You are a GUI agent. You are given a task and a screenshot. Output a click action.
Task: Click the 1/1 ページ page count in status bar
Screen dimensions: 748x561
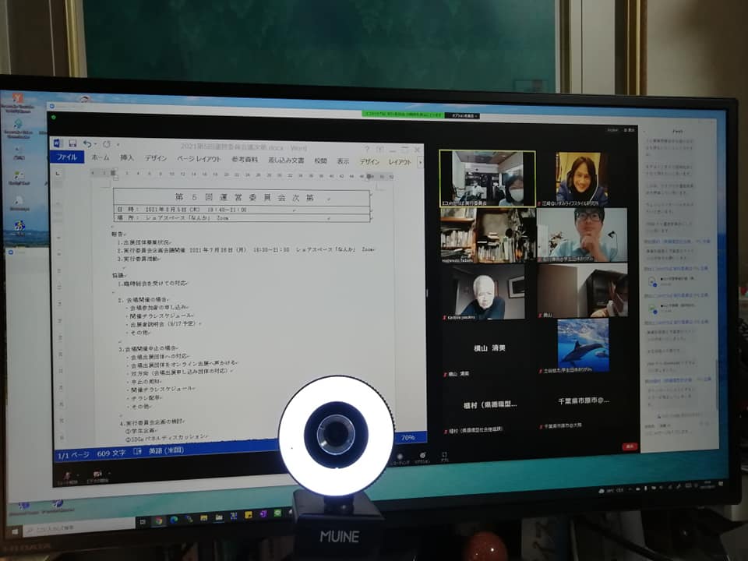point(73,455)
